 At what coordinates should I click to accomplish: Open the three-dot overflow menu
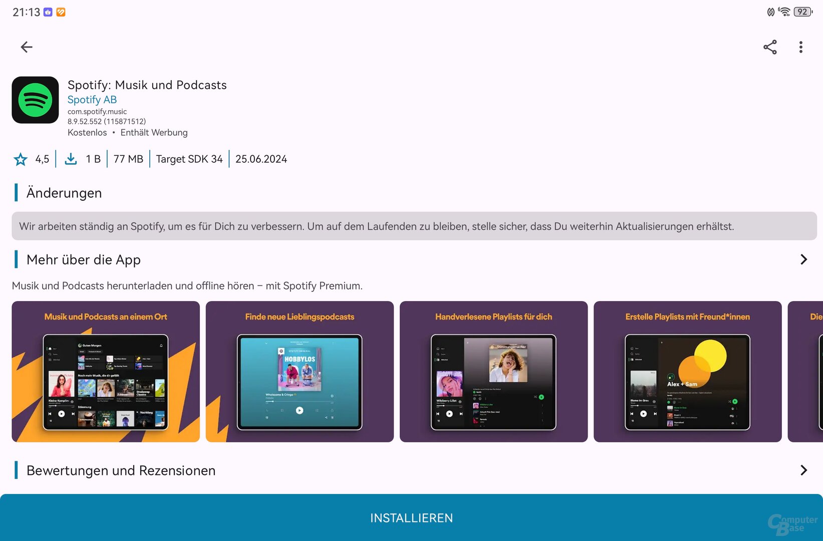[x=801, y=47]
